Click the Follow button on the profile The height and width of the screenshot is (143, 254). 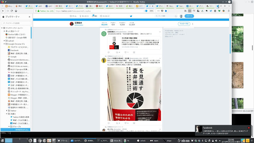184,24
